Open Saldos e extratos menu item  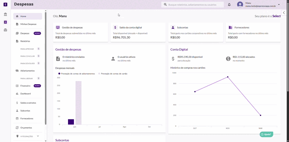tap(28, 103)
